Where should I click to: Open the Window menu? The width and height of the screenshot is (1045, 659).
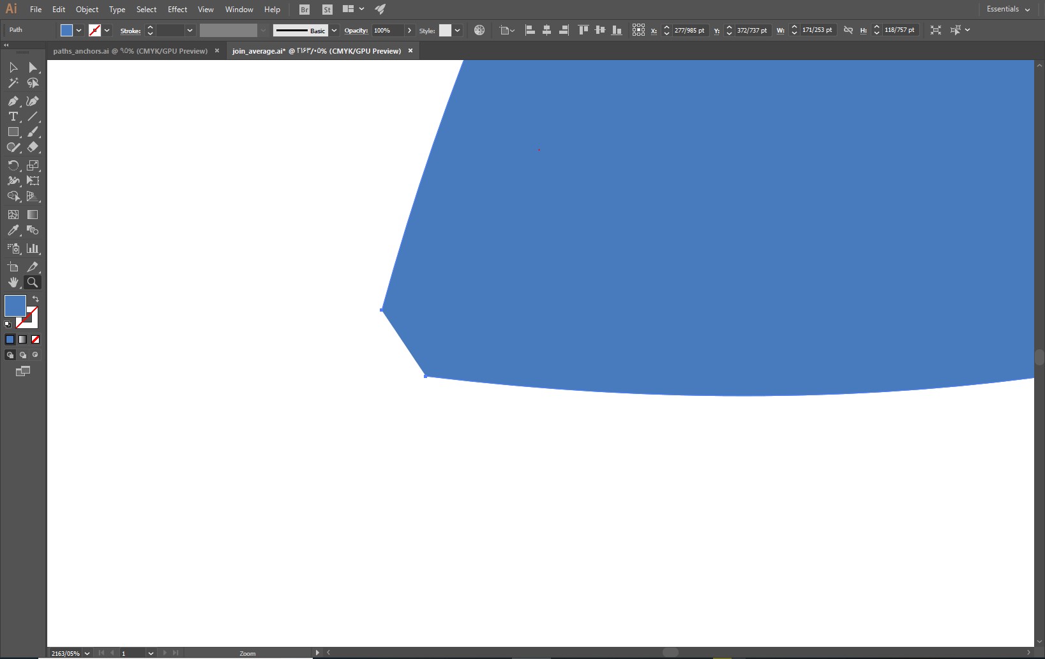pyautogui.click(x=239, y=10)
